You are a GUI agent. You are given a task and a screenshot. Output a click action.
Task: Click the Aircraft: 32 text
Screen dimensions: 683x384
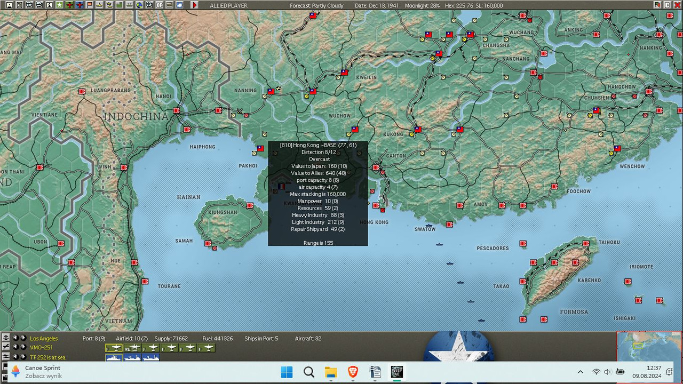point(308,339)
